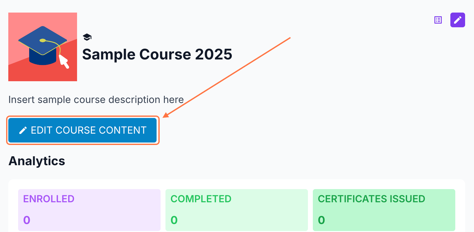Click the Certificates Issued count of zero
The image size is (474, 232).
321,220
